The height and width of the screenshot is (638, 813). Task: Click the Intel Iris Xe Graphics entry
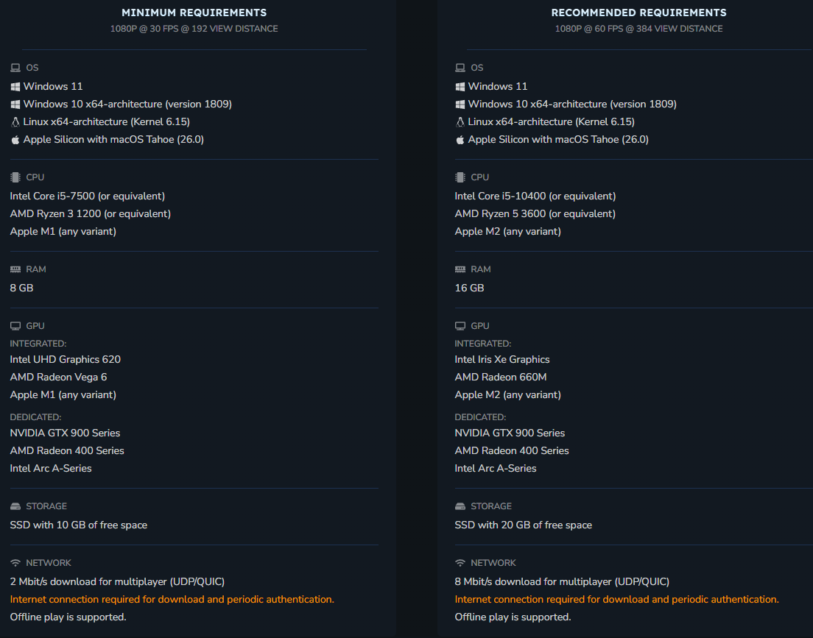(502, 359)
